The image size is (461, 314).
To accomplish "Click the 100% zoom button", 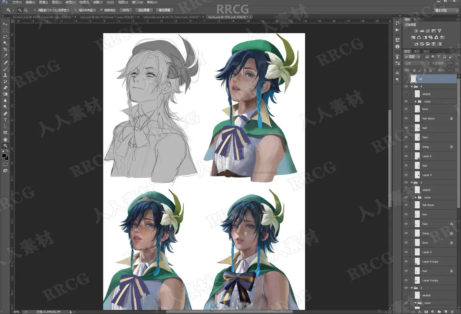I will [x=126, y=10].
